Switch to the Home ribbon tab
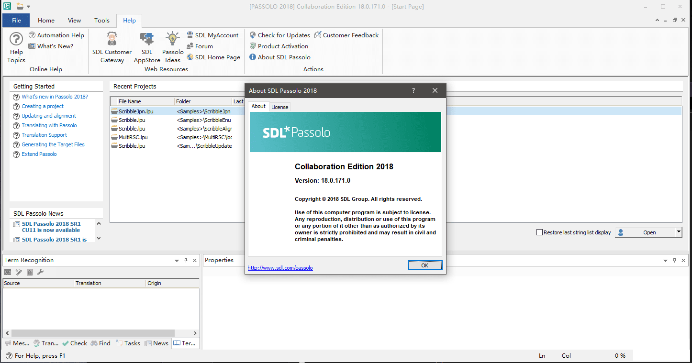The height and width of the screenshot is (363, 692). [46, 20]
